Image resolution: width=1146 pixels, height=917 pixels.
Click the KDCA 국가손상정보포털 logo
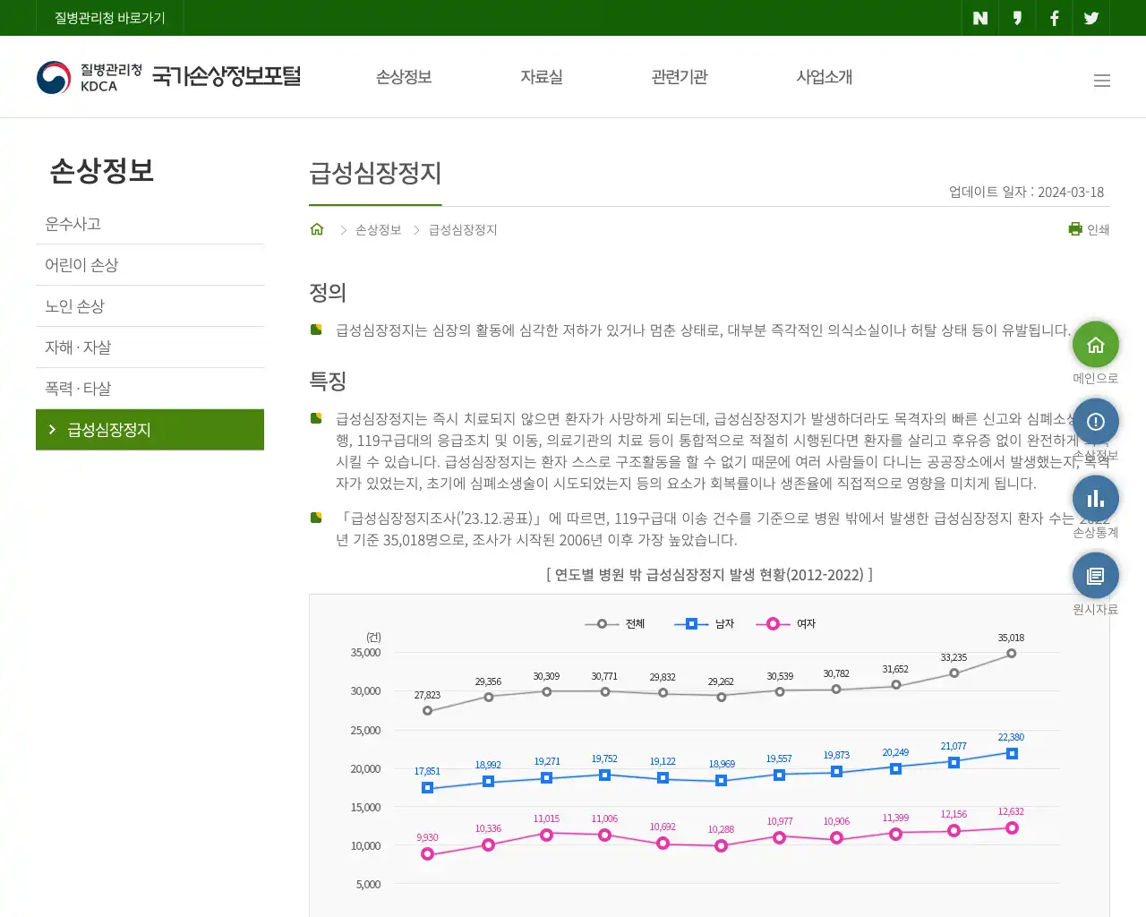[x=168, y=77]
